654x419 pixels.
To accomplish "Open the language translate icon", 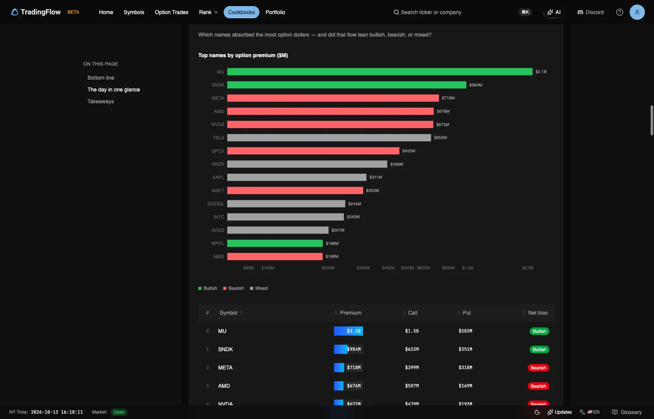I will pos(582,412).
